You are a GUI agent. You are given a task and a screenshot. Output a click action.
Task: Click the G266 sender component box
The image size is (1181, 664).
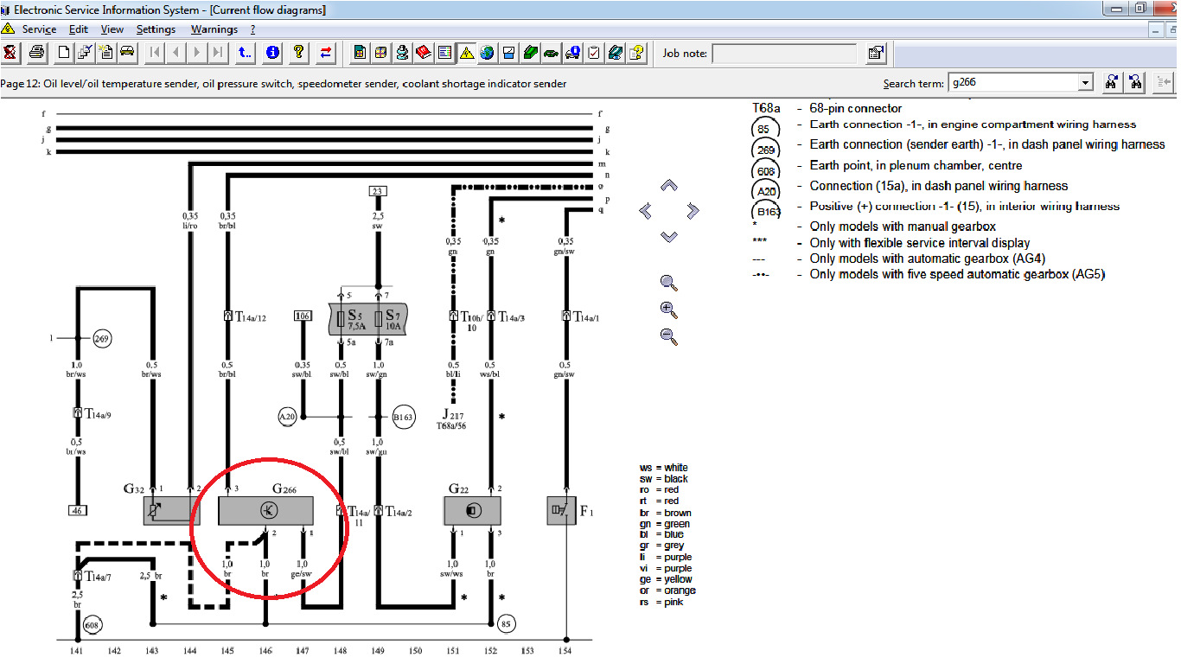pyautogui.click(x=265, y=511)
